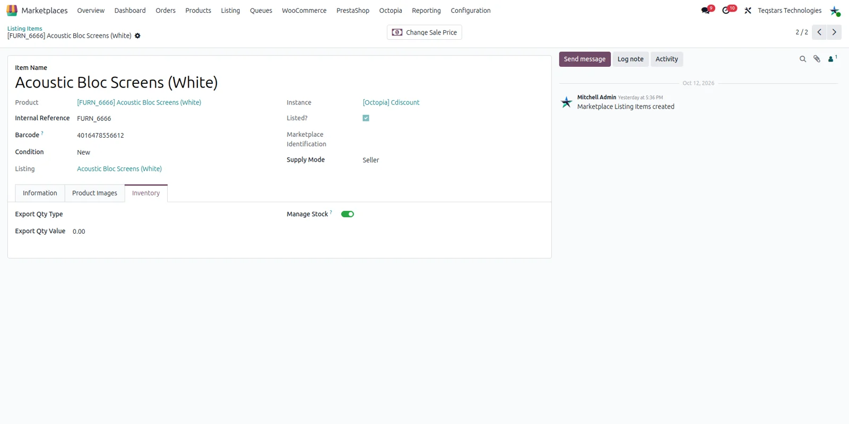
Task: Turn off the Manage Stock switch
Action: [x=348, y=214]
